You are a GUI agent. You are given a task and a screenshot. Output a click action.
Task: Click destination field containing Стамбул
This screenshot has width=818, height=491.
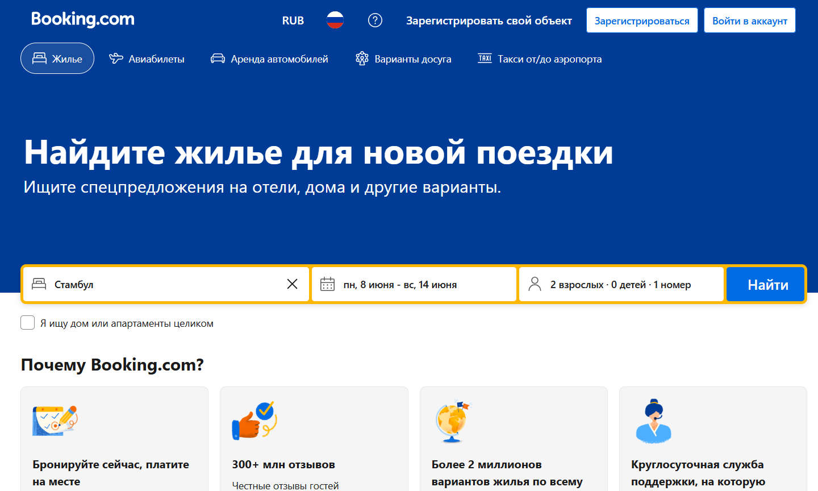[166, 284]
